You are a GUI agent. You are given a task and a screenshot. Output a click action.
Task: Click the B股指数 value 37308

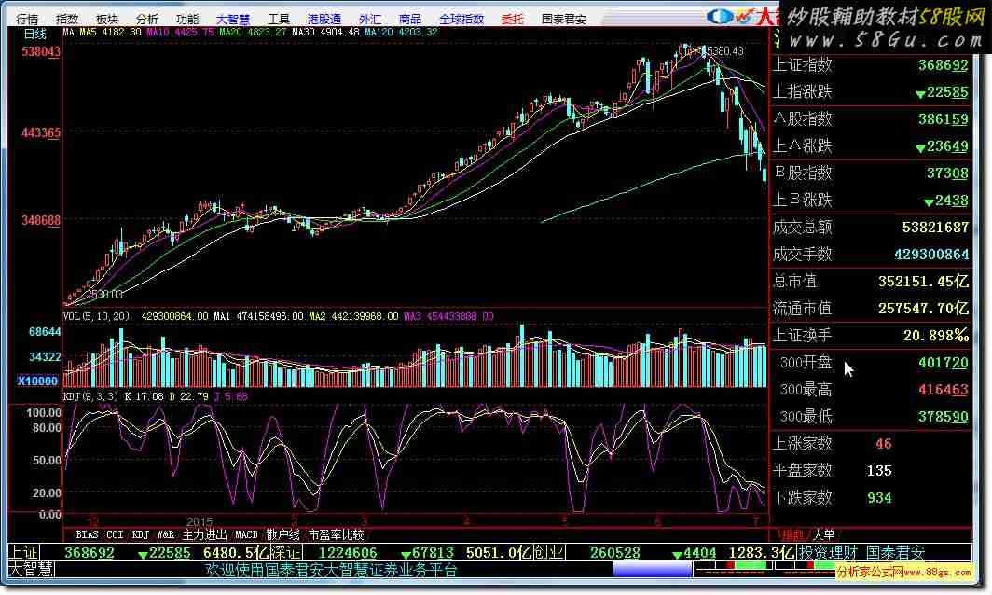947,173
